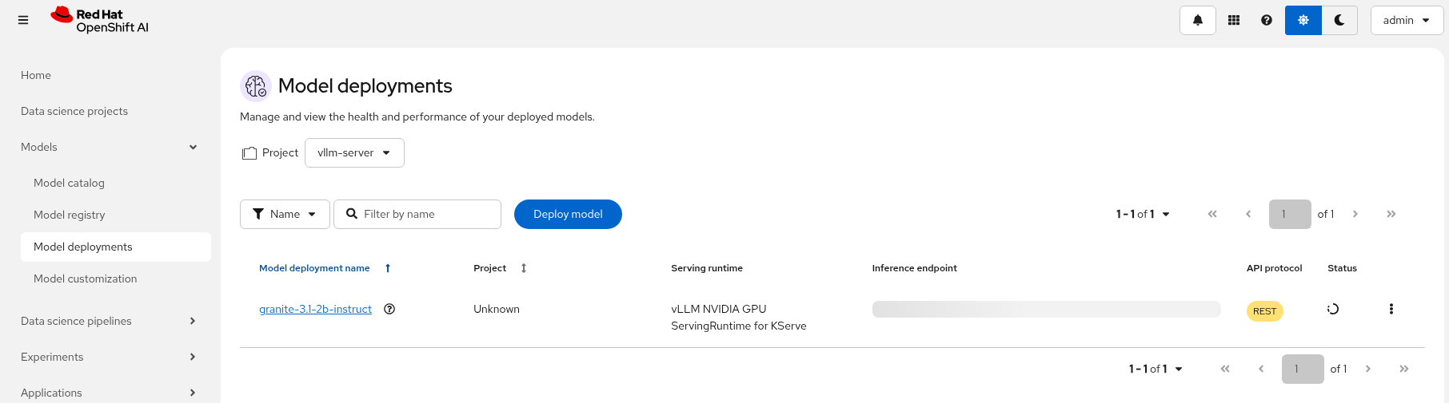
Task: Open bottom items-per-page 1-1 of 1 dropdown
Action: point(1156,369)
